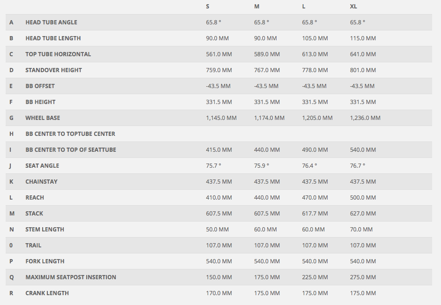
Task: Click the M size column header
Action: [257, 7]
